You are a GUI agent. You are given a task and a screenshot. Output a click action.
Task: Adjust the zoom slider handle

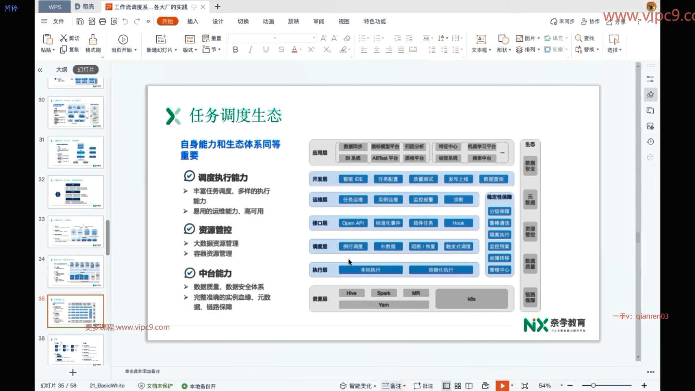(x=593, y=386)
